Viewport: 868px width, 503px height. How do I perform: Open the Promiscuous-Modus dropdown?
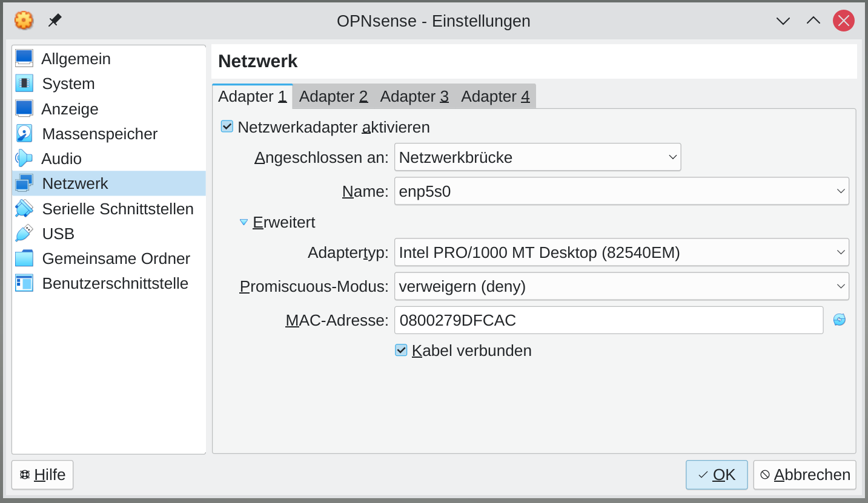click(x=621, y=286)
